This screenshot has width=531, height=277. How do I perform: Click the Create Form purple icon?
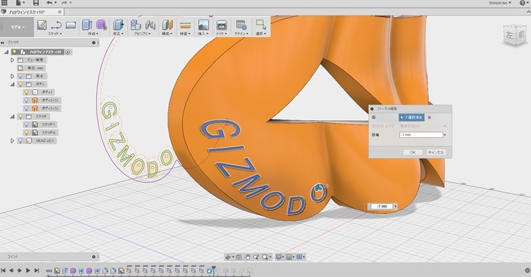coord(101,25)
